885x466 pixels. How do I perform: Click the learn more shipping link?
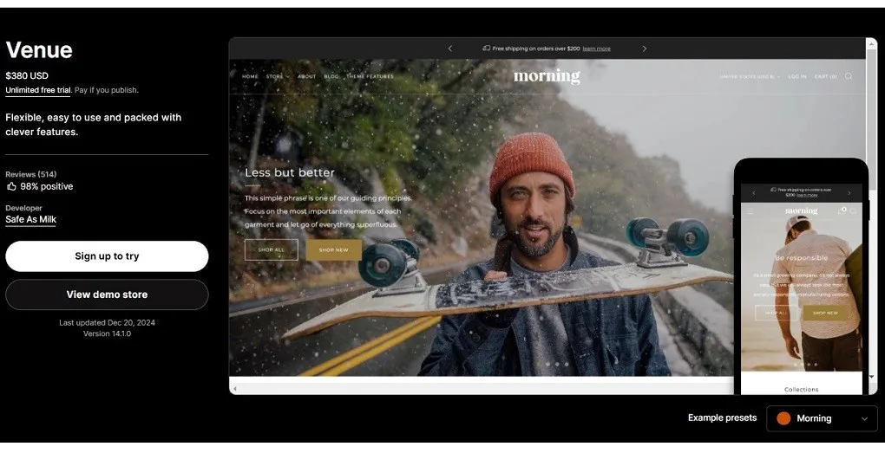tap(596, 49)
